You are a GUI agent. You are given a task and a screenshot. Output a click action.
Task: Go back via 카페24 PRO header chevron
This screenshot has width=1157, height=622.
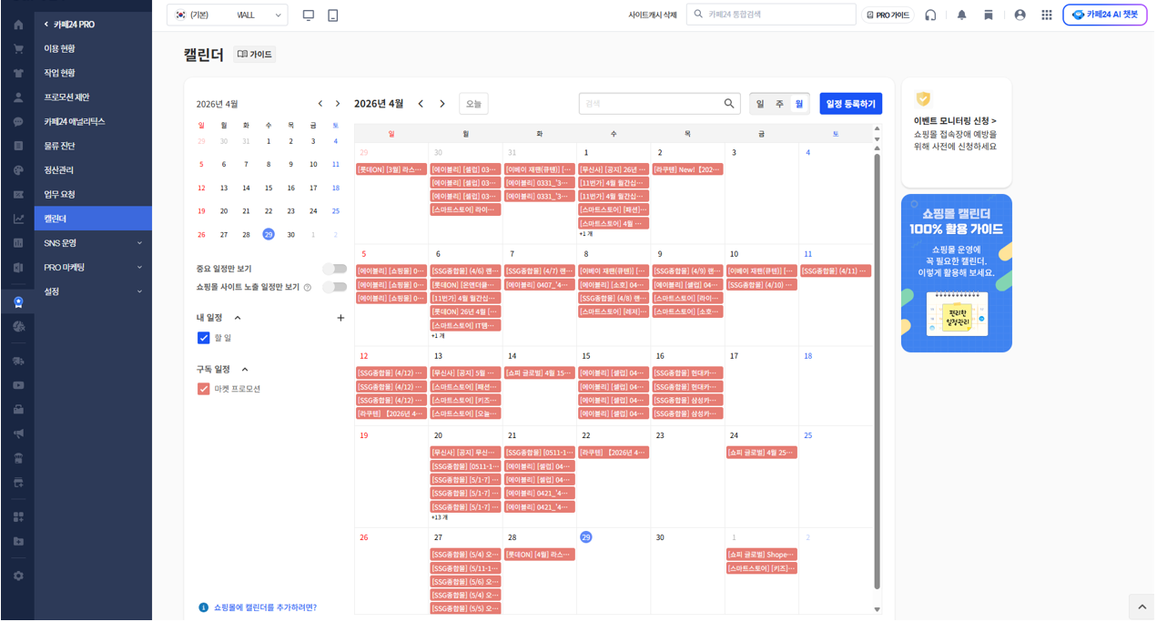[x=46, y=25]
